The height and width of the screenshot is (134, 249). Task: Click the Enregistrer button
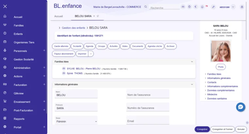click(202, 129)
